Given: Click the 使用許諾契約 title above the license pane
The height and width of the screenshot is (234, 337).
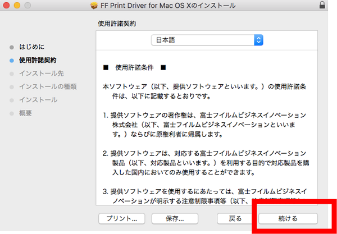Looking at the screenshot, I should click(117, 24).
